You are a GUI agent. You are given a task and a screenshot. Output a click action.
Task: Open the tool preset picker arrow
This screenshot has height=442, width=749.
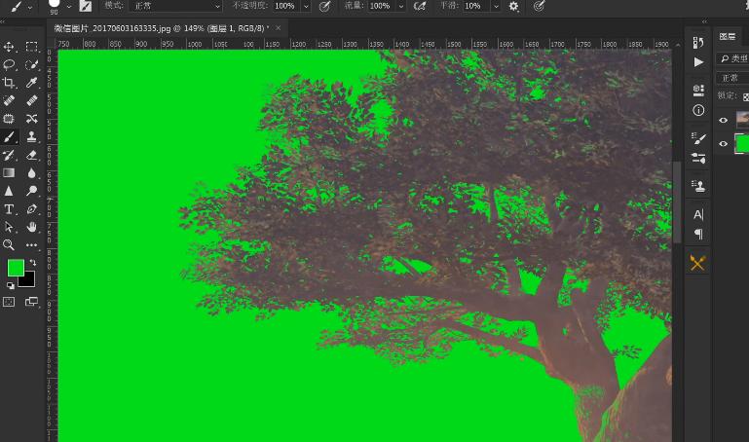30,7
